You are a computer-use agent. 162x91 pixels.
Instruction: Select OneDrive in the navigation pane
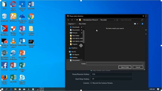coord(74,48)
